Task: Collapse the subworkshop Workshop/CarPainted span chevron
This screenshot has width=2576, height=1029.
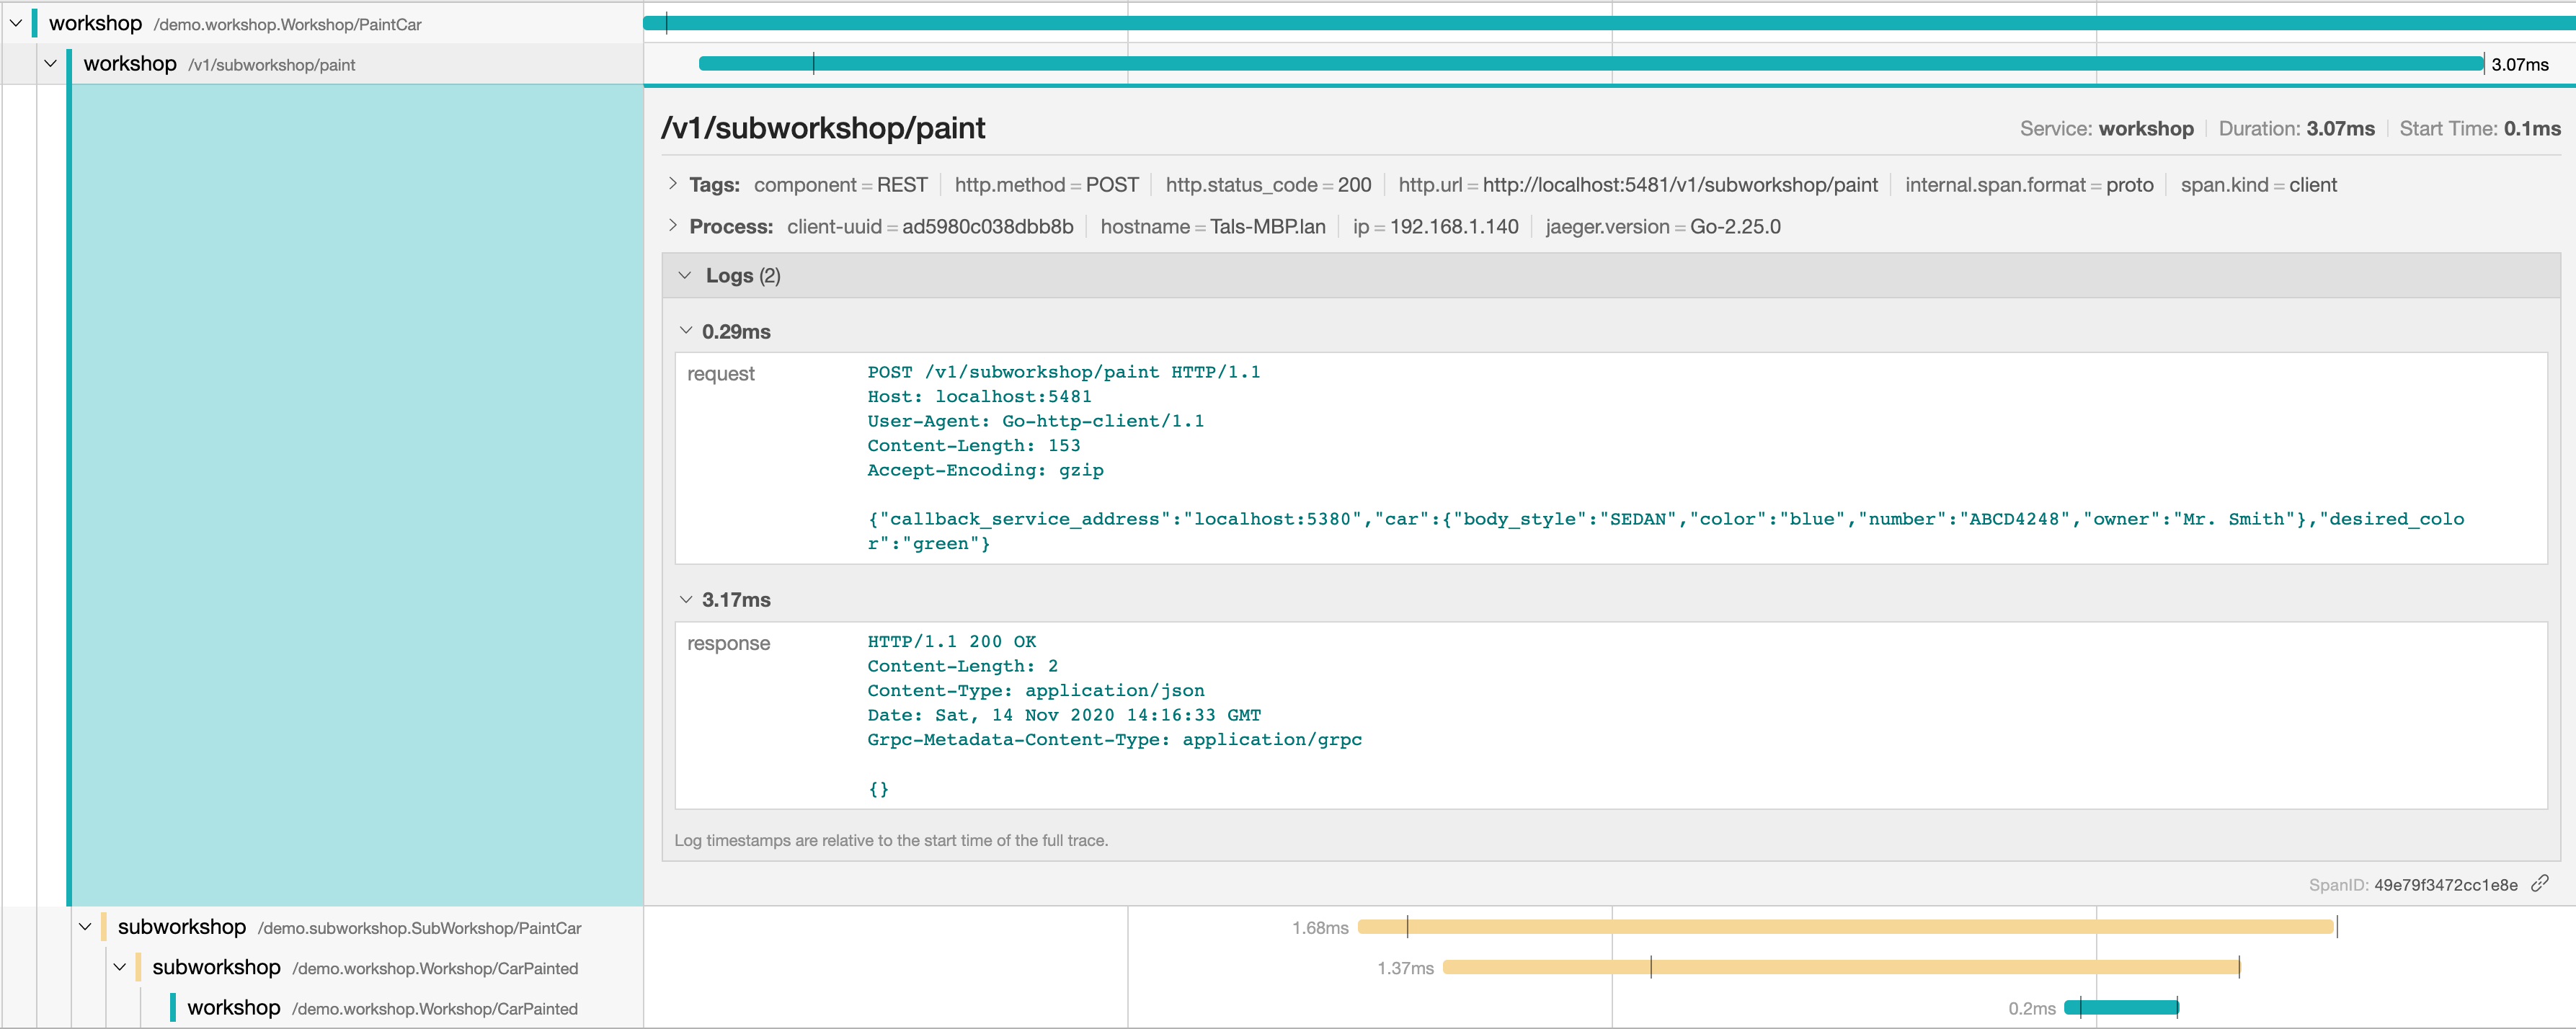Action: click(x=120, y=967)
